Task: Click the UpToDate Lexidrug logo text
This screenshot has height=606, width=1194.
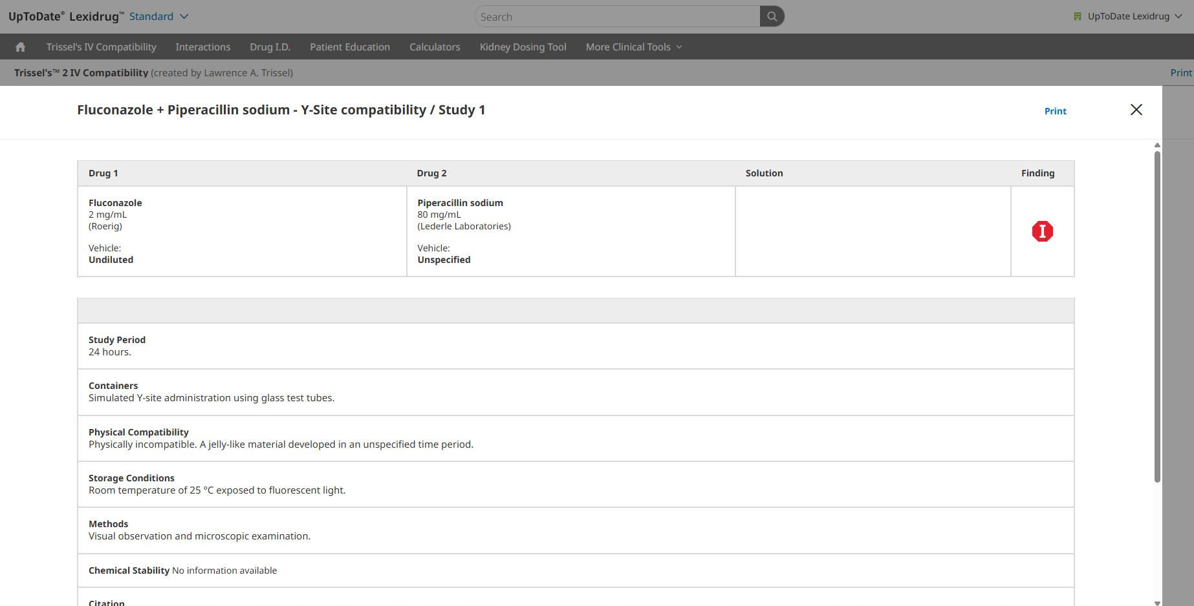Action: click(x=63, y=17)
